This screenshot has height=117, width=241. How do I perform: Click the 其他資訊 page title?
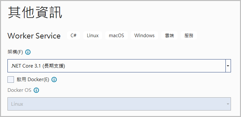(35, 13)
